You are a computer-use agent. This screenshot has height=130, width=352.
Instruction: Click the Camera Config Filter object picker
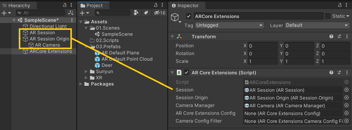coord(346,121)
